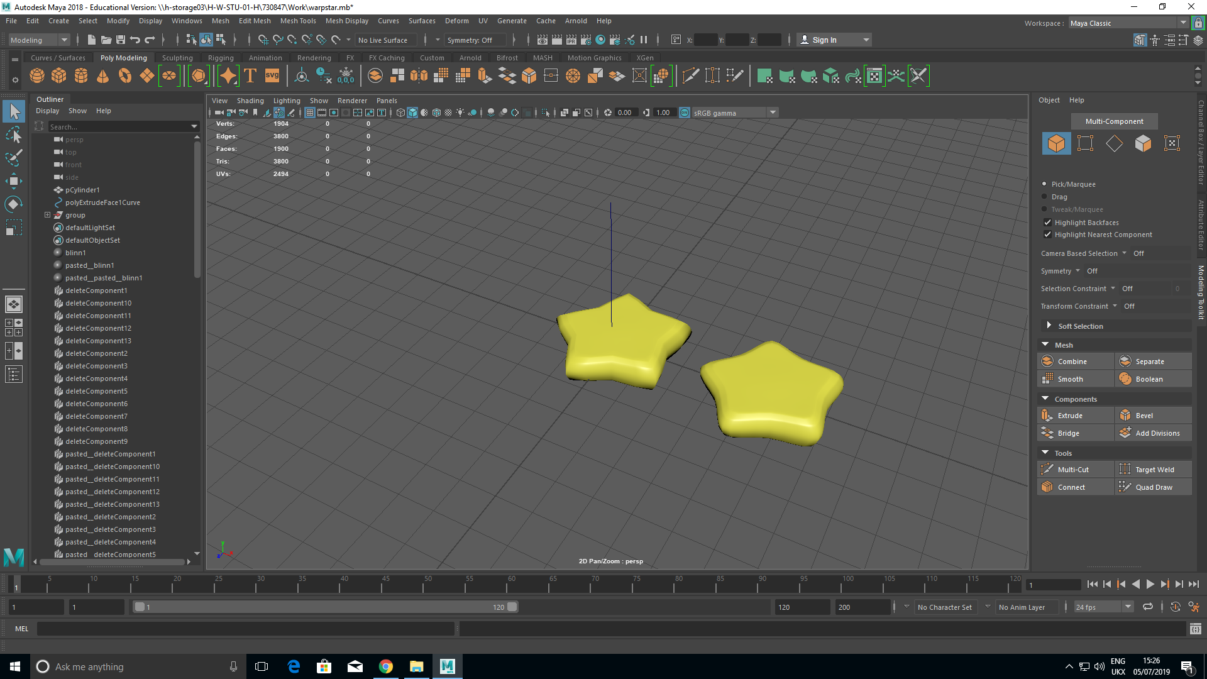Expand the group node in Outliner
Viewport: 1207px width, 679px height.
(47, 215)
